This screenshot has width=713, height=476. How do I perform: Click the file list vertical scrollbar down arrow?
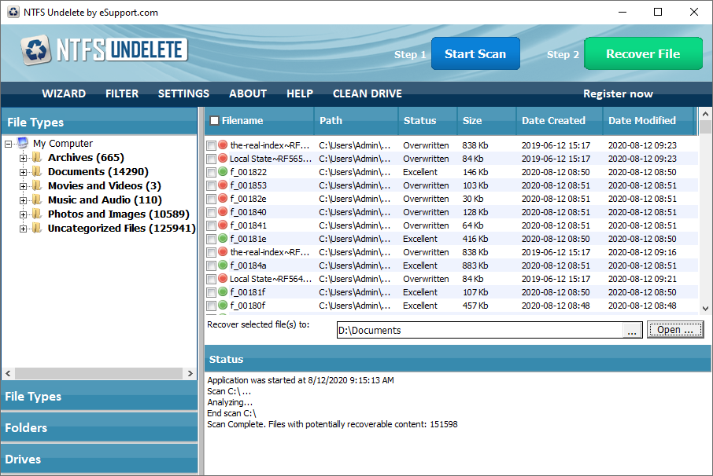click(705, 308)
